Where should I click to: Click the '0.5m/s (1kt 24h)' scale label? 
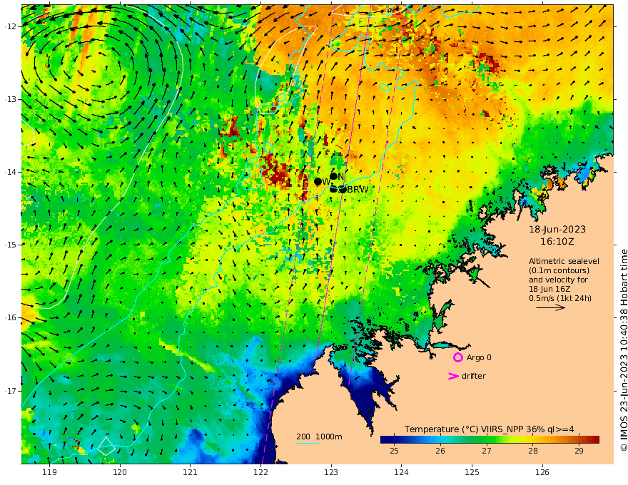[x=560, y=298]
